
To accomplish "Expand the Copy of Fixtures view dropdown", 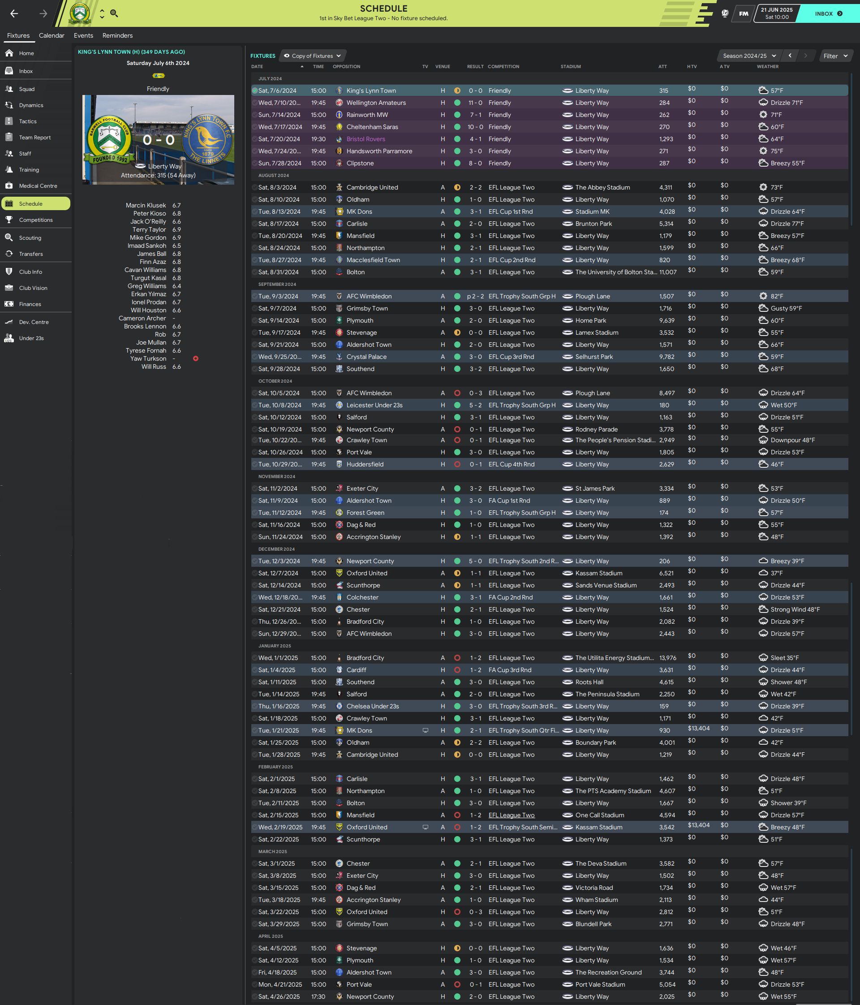I will point(313,56).
